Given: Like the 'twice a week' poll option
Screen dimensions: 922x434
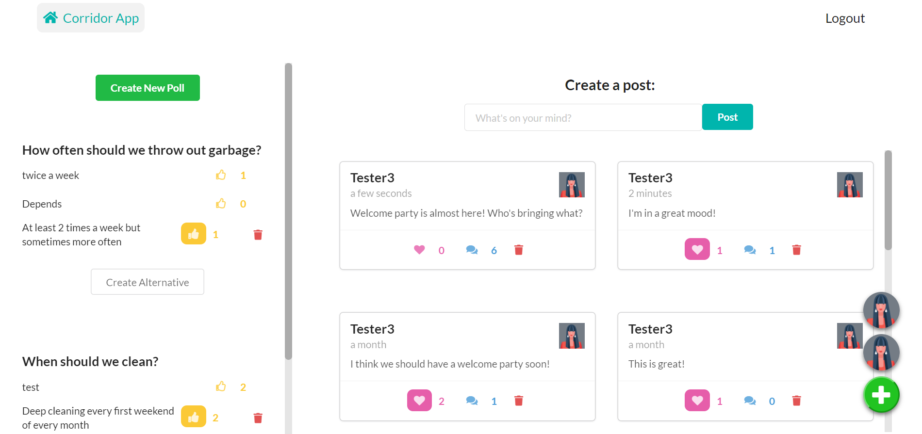Looking at the screenshot, I should click(x=221, y=175).
